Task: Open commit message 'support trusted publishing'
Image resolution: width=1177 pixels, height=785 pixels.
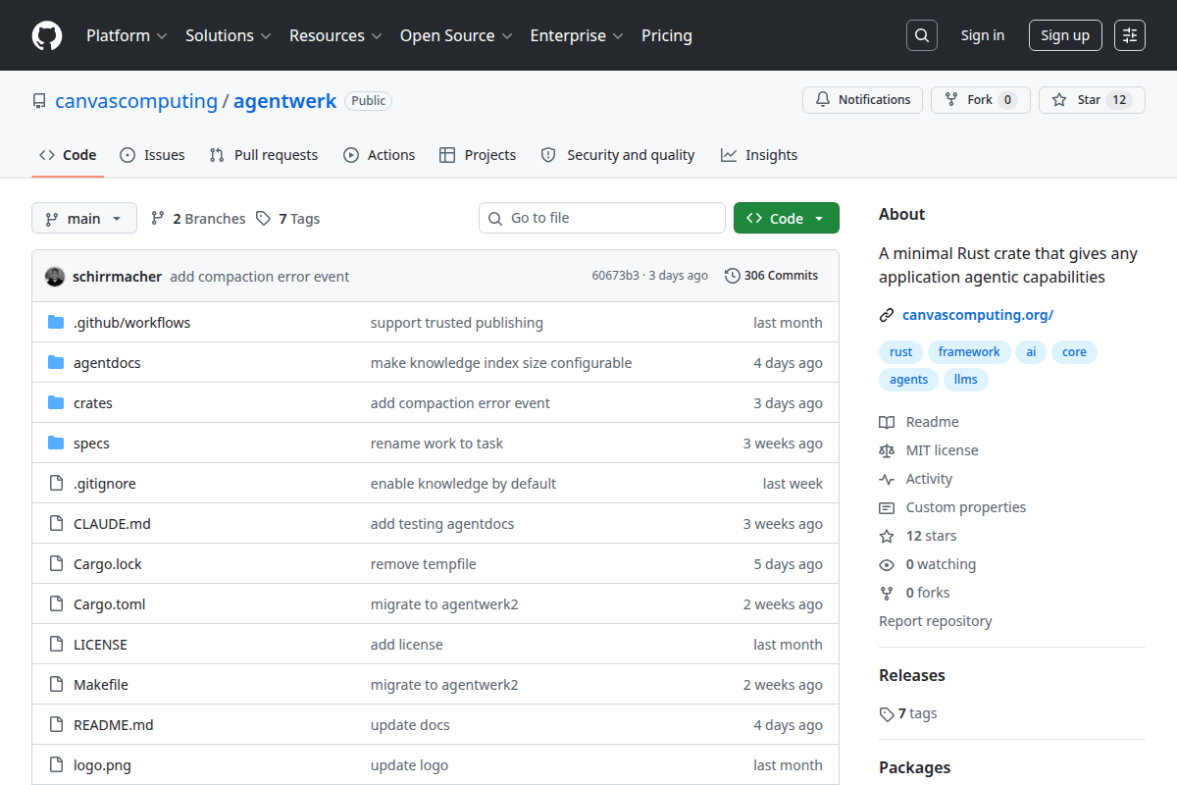Action: [x=457, y=322]
